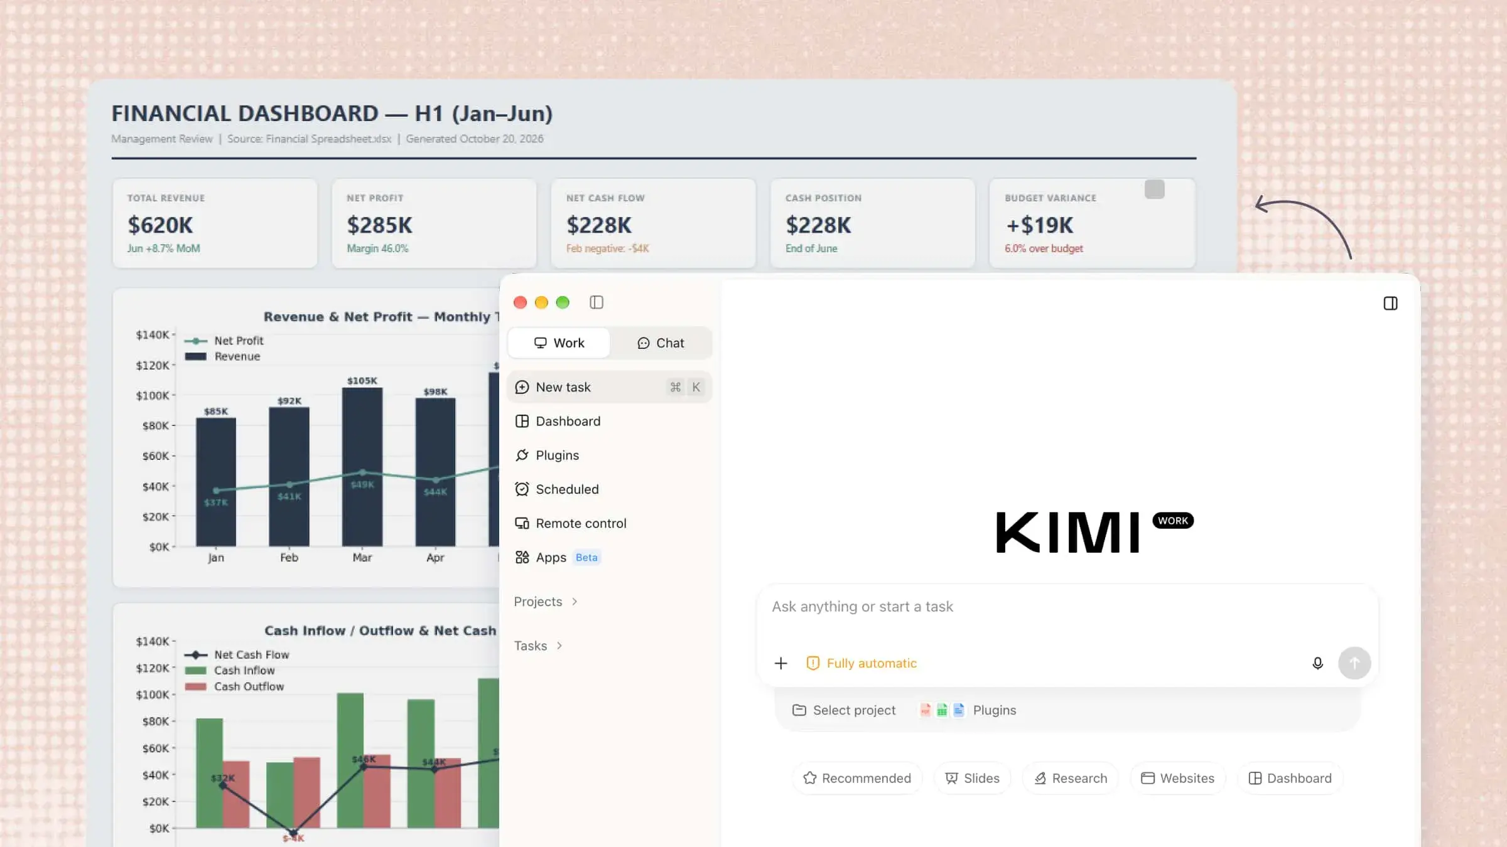Select the Websites suggestion chip
1507x847 pixels.
point(1178,778)
